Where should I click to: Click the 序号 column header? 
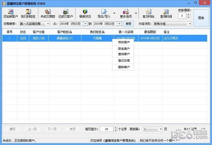[x=10, y=32]
